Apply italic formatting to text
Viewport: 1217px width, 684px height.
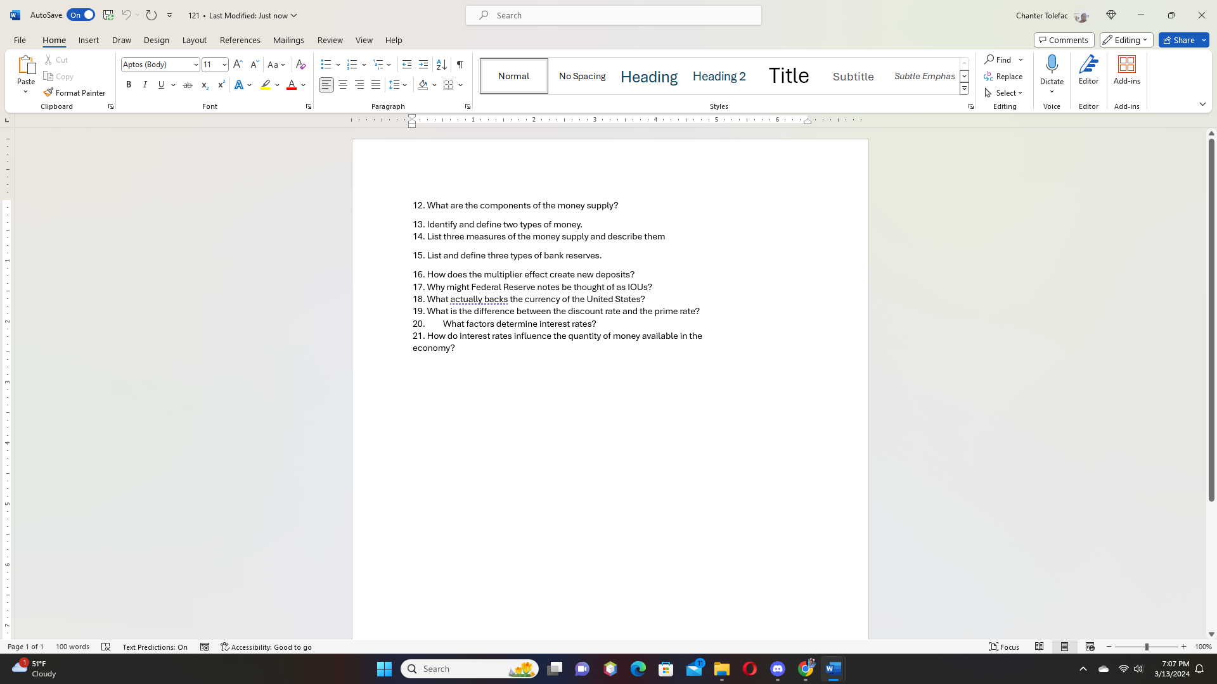[x=145, y=84]
